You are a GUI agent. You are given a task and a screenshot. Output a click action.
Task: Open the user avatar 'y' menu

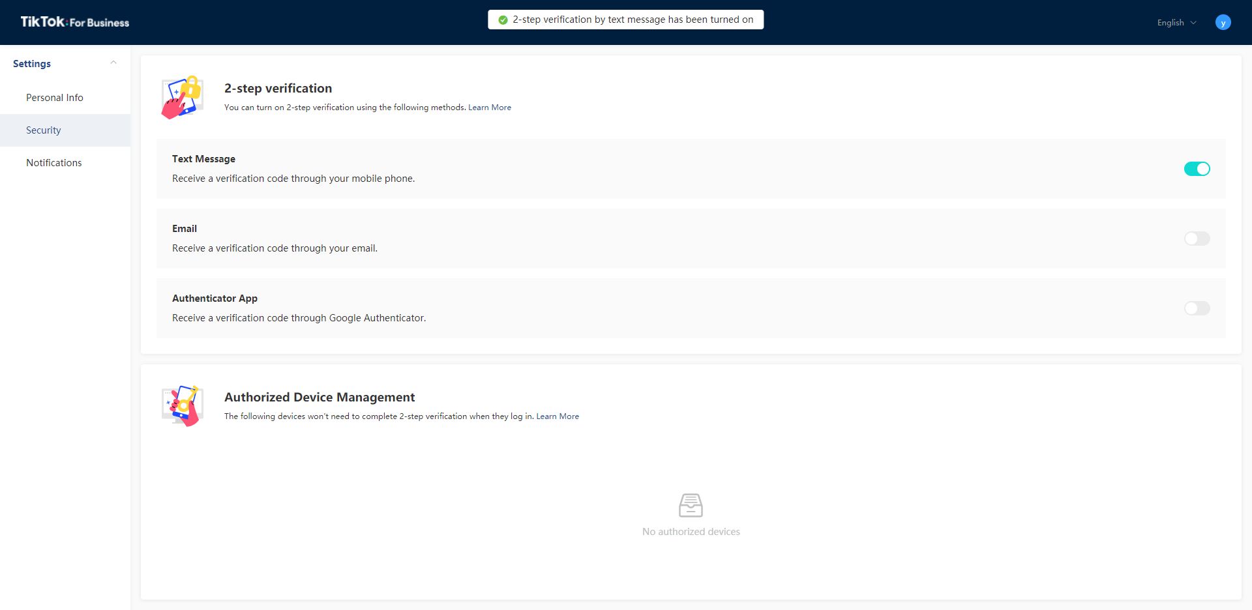click(x=1223, y=22)
